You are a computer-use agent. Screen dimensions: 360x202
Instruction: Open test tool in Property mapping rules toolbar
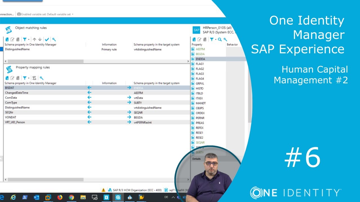point(42,78)
